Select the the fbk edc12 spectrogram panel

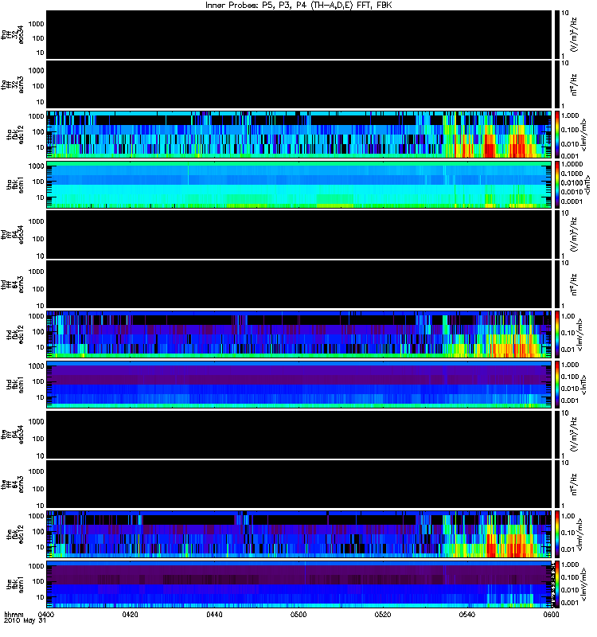[299, 534]
